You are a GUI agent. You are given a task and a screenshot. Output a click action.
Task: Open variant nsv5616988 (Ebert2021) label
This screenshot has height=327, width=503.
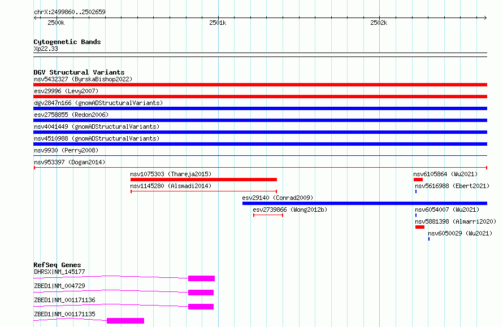452,186
